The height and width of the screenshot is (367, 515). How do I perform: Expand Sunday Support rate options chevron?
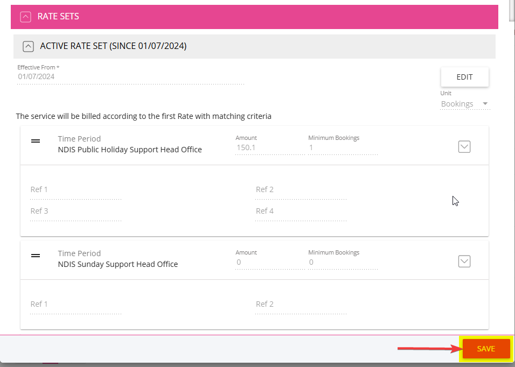pos(464,262)
